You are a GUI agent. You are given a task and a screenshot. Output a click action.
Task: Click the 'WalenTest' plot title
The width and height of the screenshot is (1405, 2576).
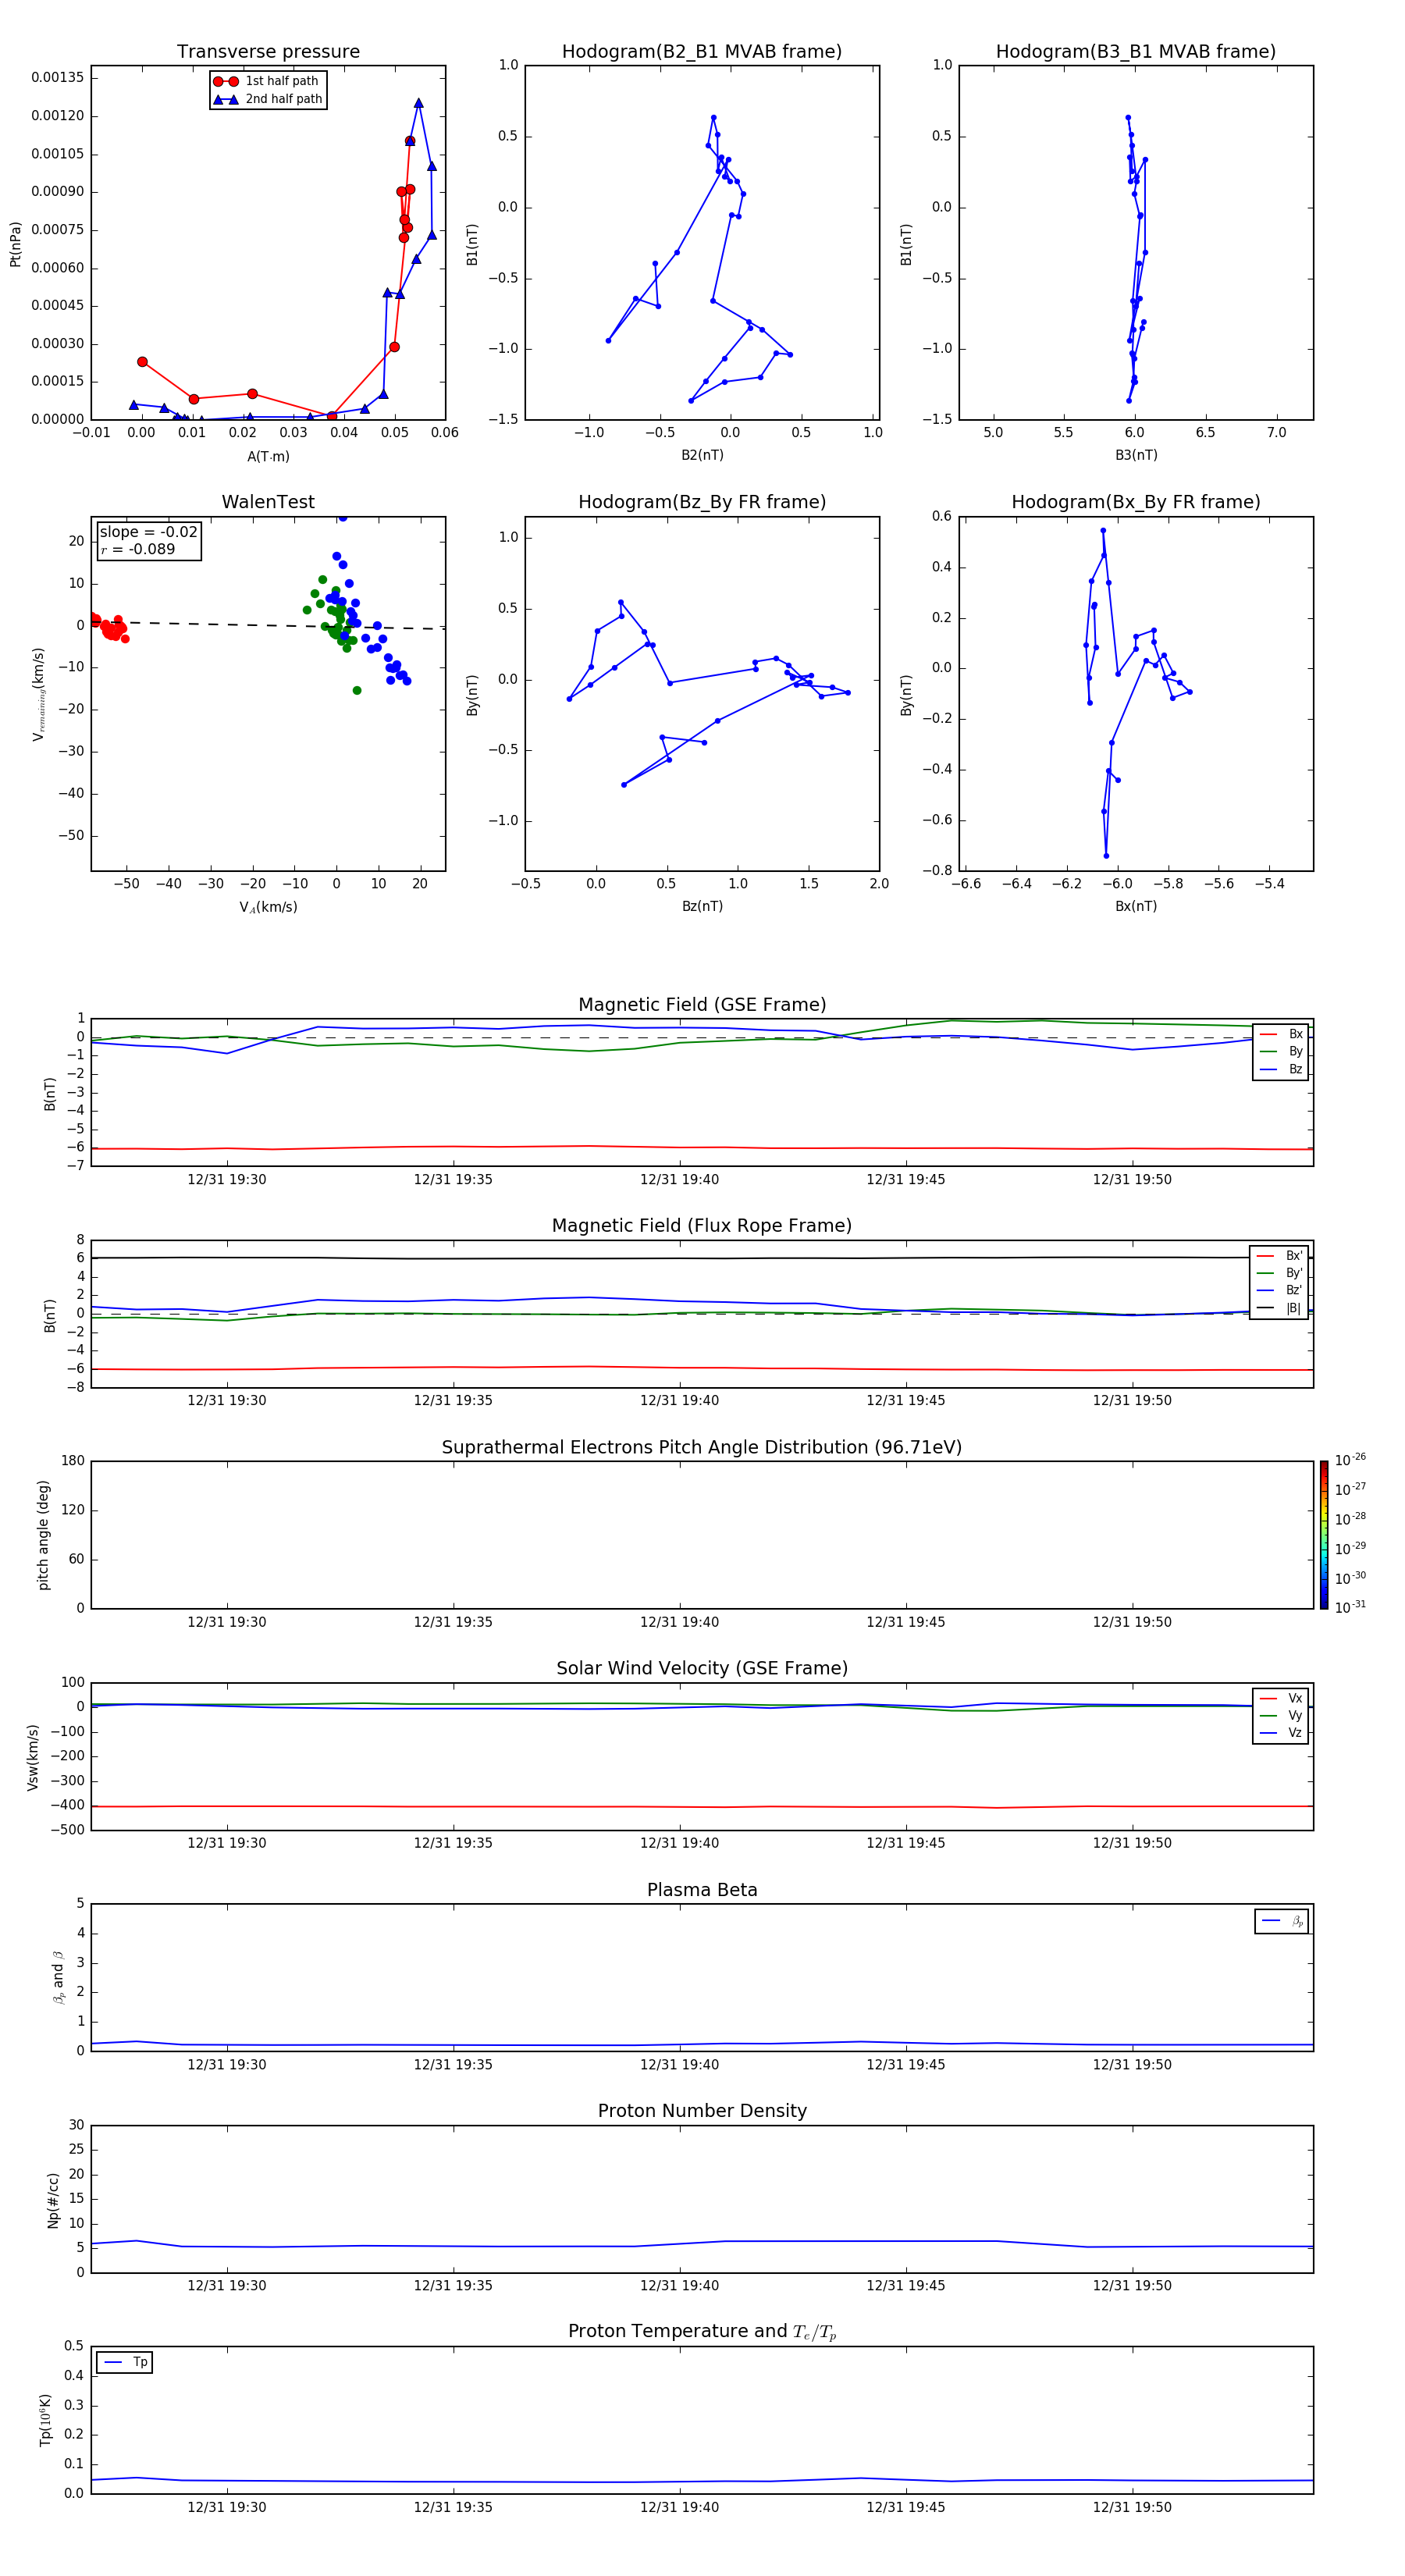pos(268,502)
